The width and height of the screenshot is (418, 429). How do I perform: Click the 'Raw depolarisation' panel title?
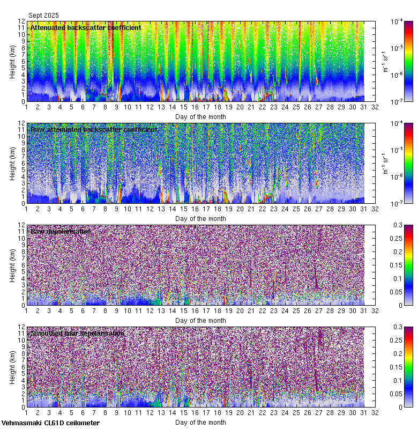[61, 232]
